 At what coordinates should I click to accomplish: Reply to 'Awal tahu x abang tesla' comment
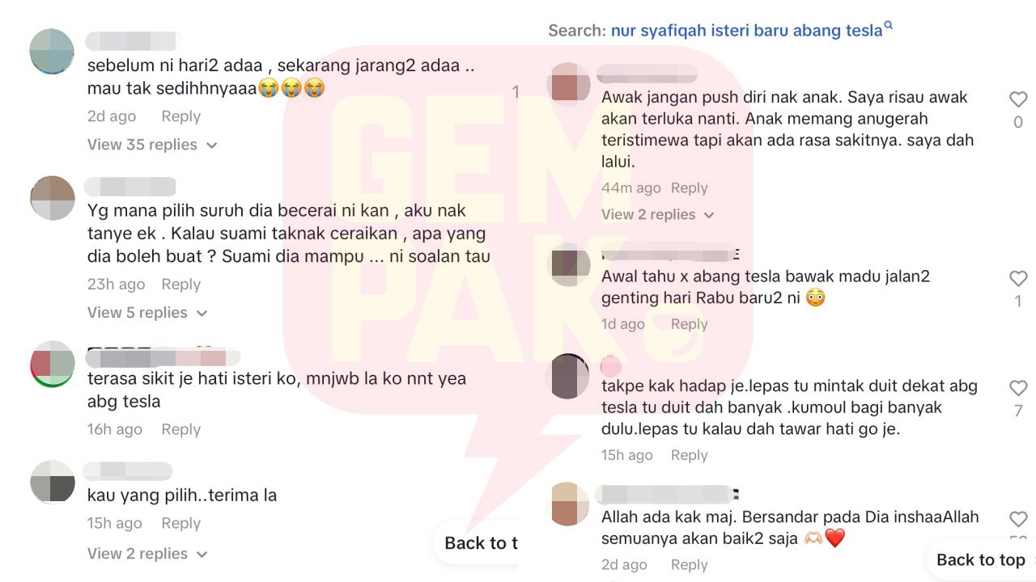point(689,324)
